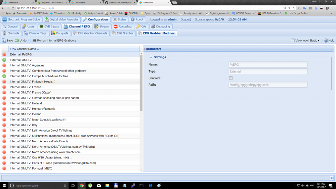
Task: Open the GitHub linuxserver browser tab
Action: click(120, 3)
